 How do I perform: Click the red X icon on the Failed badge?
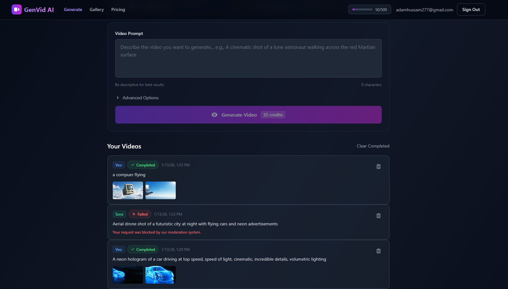click(134, 214)
